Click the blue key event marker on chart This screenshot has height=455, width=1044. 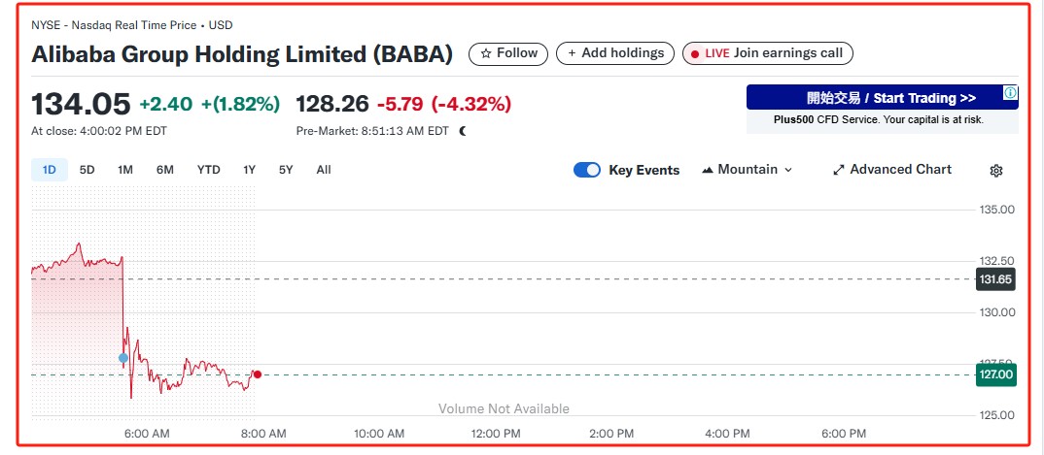(123, 358)
